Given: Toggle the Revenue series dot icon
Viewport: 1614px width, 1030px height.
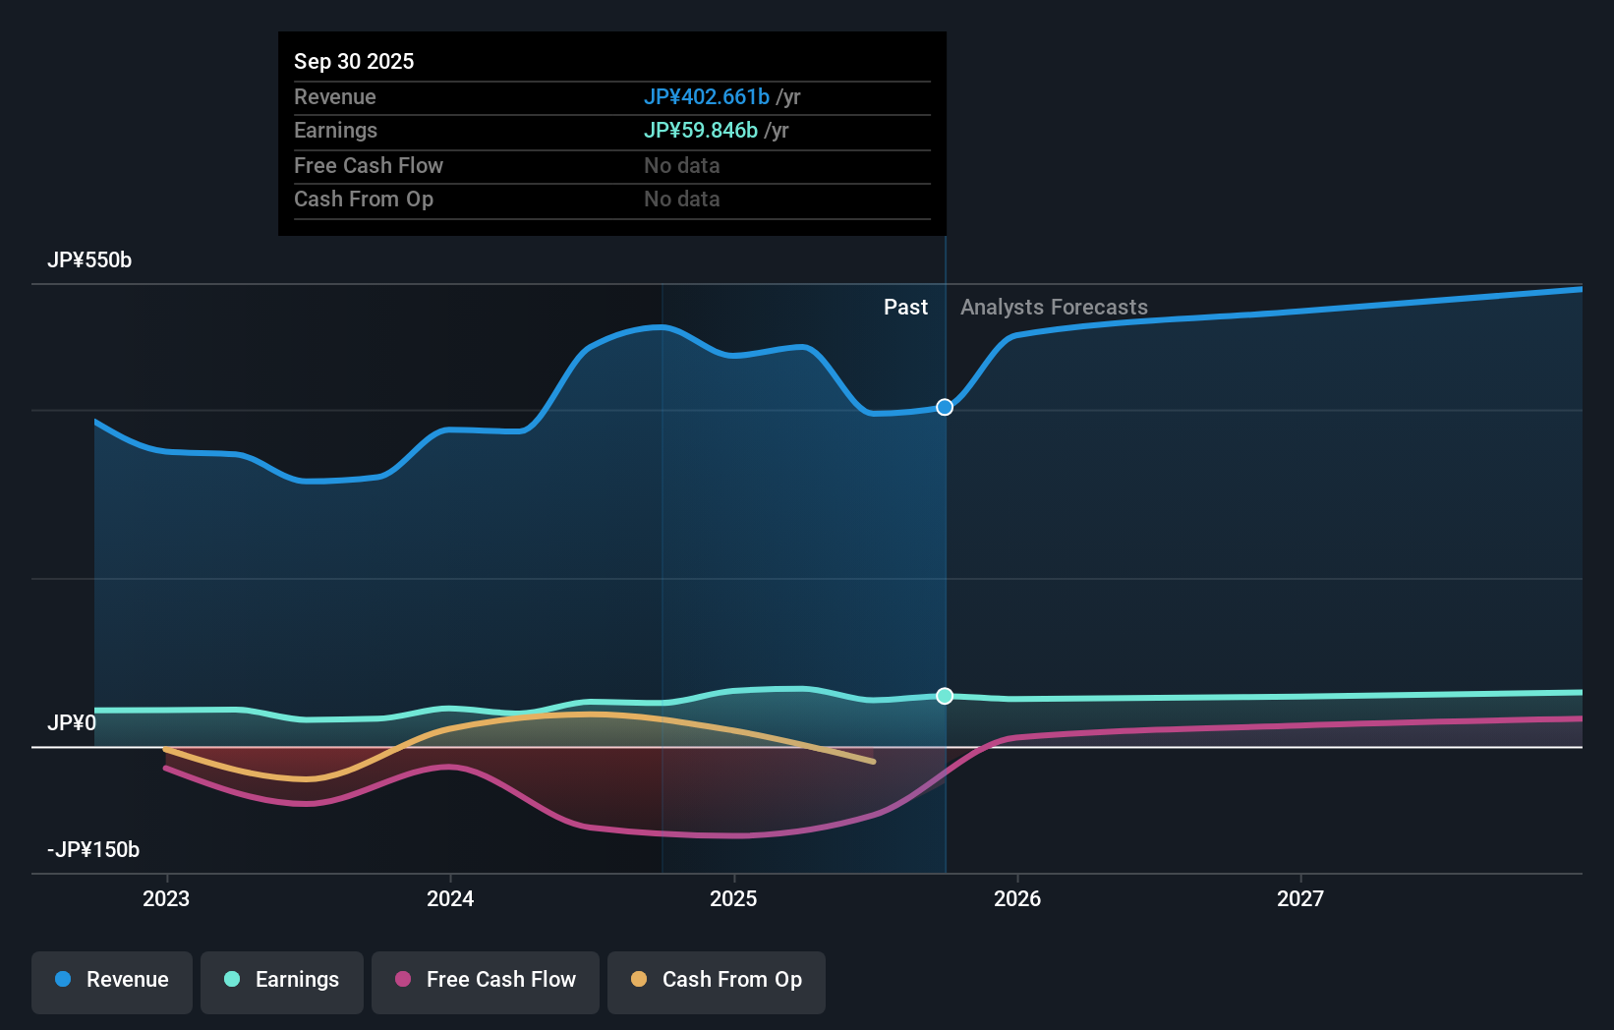Looking at the screenshot, I should coord(63,980).
